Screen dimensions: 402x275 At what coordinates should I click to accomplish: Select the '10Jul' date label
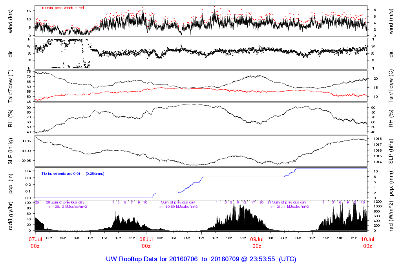367,239
